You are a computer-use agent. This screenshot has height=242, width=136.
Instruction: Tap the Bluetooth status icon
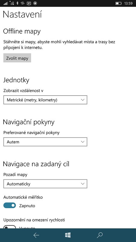pyautogui.click(x=18, y=3)
